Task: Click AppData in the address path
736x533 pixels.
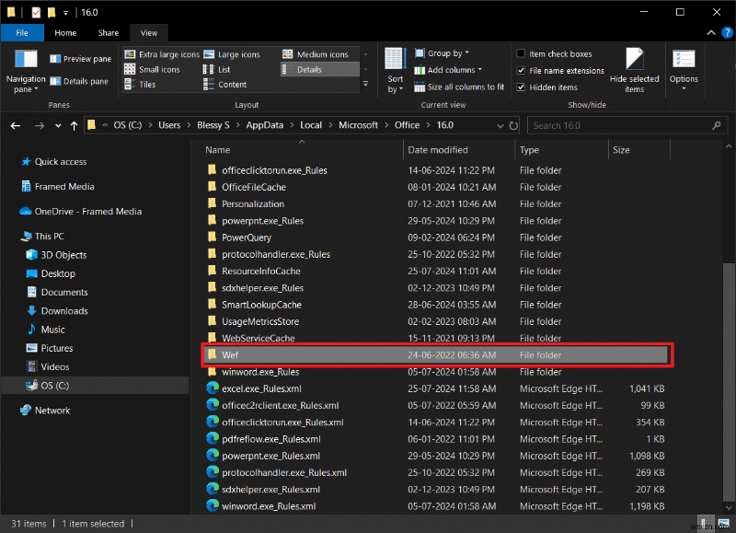Action: [x=265, y=125]
